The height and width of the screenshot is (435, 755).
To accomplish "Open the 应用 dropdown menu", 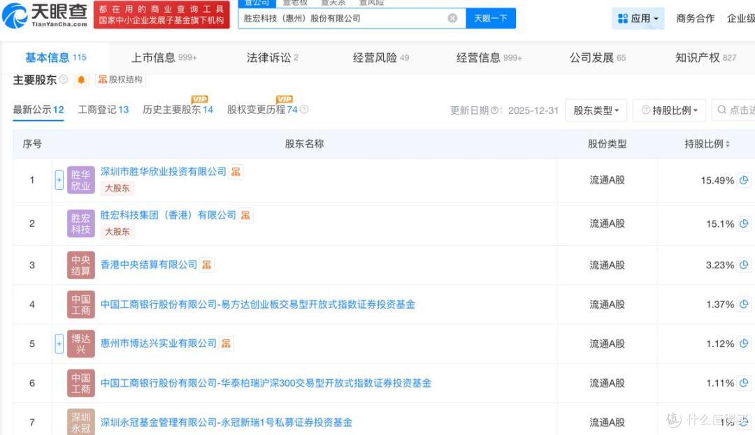I will pos(638,18).
